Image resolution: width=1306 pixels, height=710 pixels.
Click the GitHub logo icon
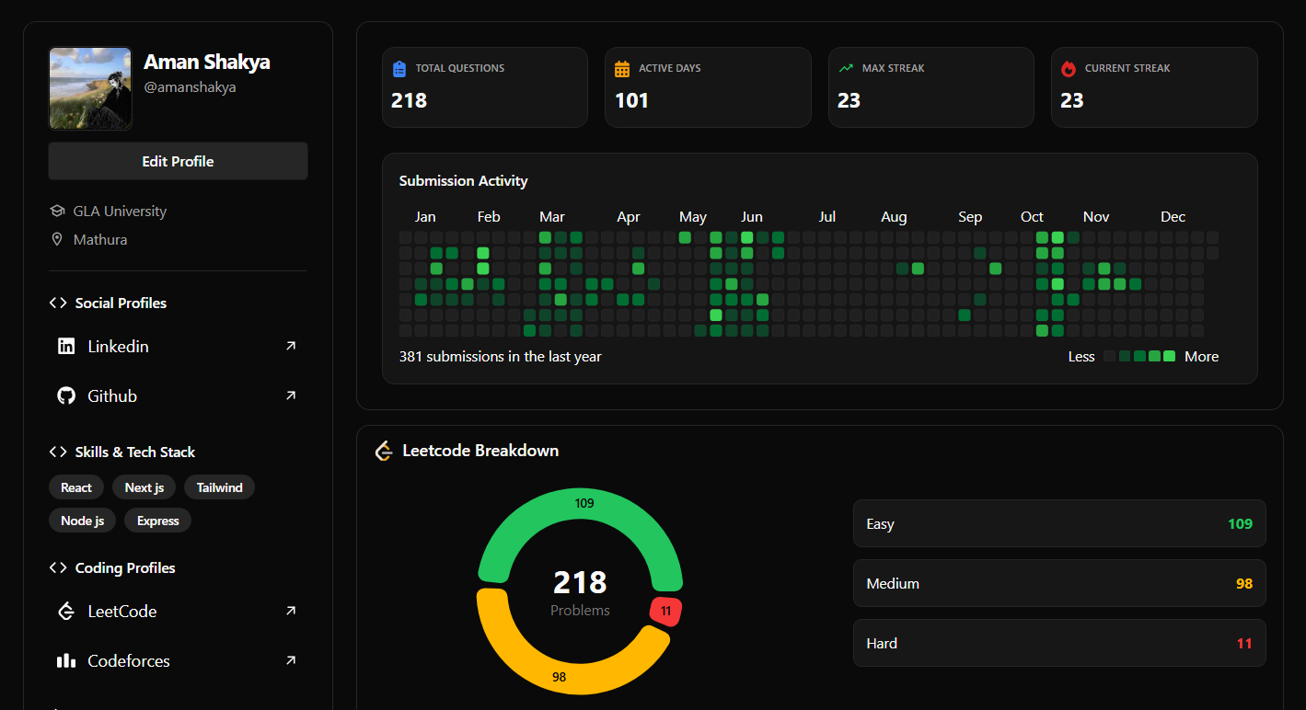(66, 396)
